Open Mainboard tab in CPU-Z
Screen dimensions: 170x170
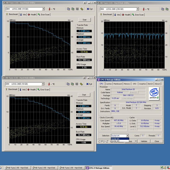pyautogui.click(x=118, y=84)
